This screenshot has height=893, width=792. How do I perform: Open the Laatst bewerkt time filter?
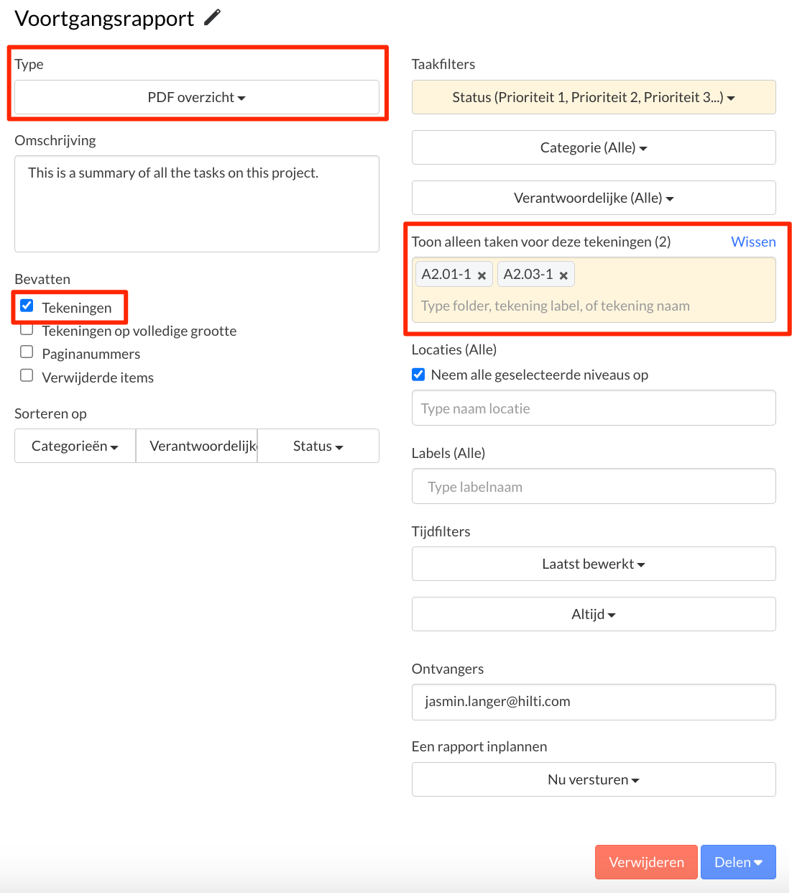pyautogui.click(x=594, y=564)
